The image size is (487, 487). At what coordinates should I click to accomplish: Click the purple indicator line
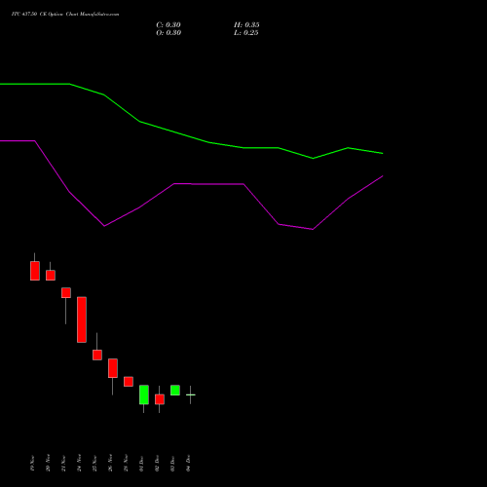[x=209, y=184]
